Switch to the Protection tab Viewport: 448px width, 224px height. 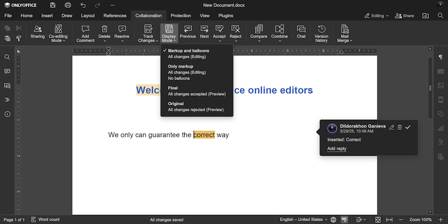(180, 16)
